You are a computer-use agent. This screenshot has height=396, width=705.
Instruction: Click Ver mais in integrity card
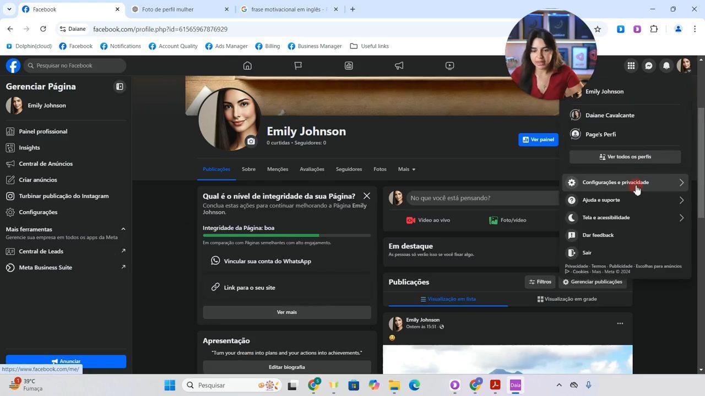287,312
